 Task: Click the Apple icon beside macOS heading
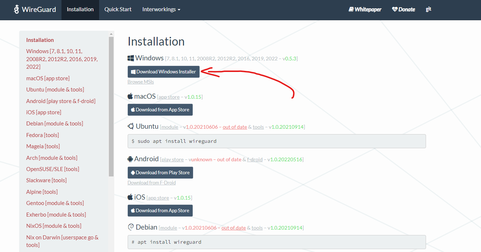pyautogui.click(x=130, y=96)
